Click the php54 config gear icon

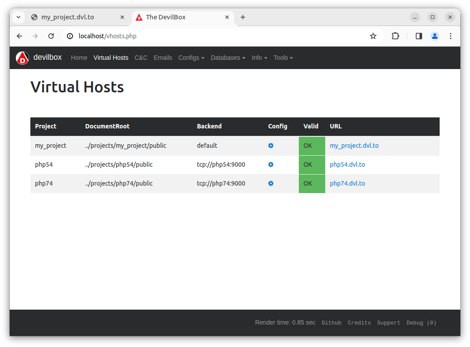[x=271, y=164]
